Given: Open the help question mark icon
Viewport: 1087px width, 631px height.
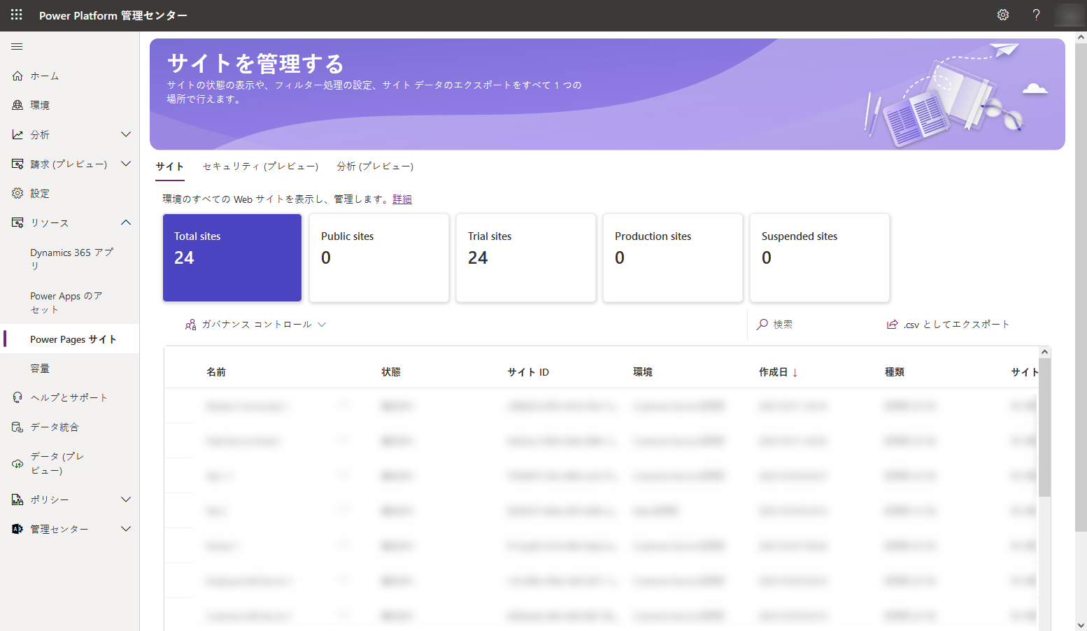Looking at the screenshot, I should 1036,15.
